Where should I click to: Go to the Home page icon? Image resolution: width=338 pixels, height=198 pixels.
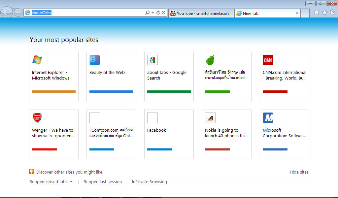click(317, 13)
